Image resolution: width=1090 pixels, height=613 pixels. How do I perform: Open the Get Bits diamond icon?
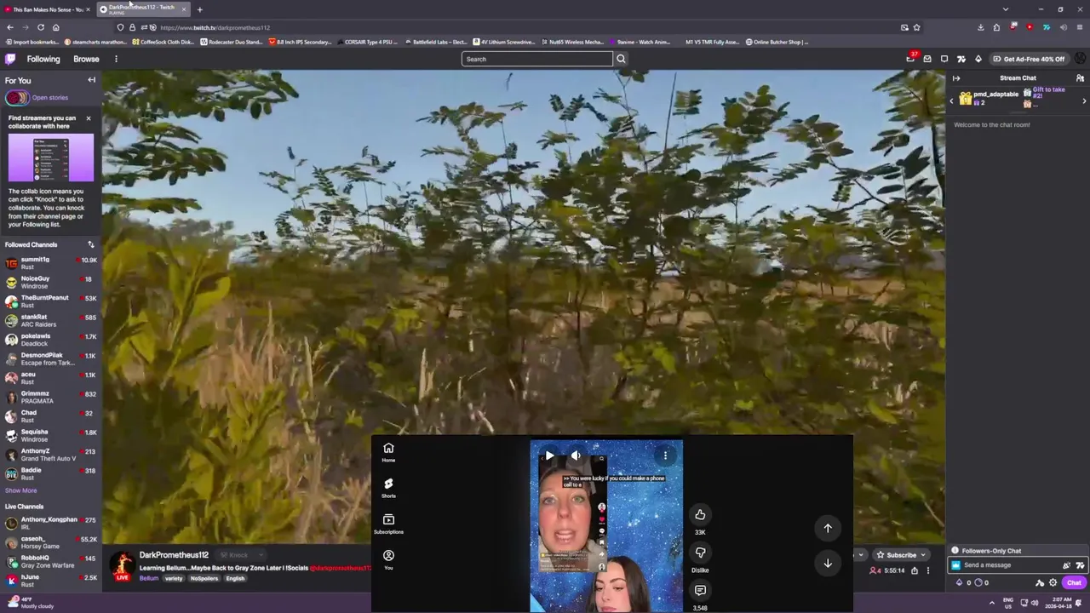(x=978, y=59)
